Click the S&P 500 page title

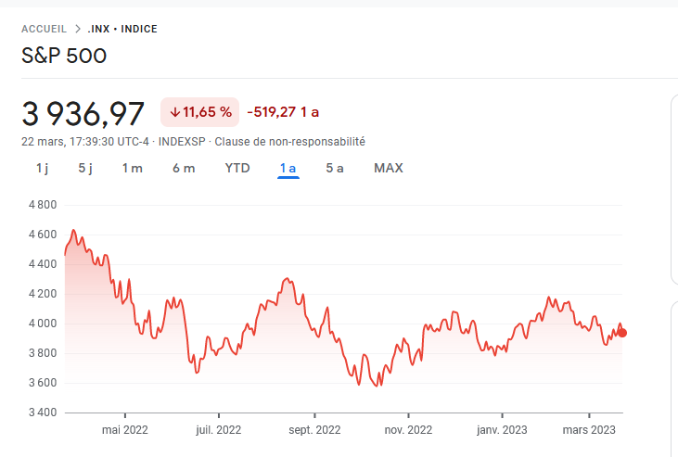tap(64, 56)
